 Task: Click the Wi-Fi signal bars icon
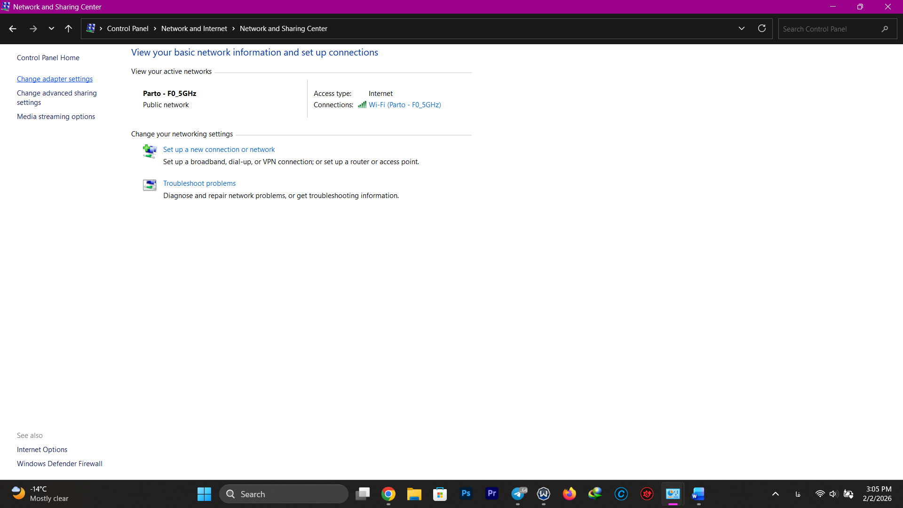[x=362, y=105]
